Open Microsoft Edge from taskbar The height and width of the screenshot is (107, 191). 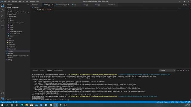(22, 105)
